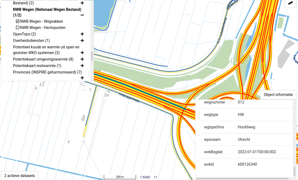298x180 pixels.
Task: Click the object info vertical scrollbar
Action: click(294, 171)
